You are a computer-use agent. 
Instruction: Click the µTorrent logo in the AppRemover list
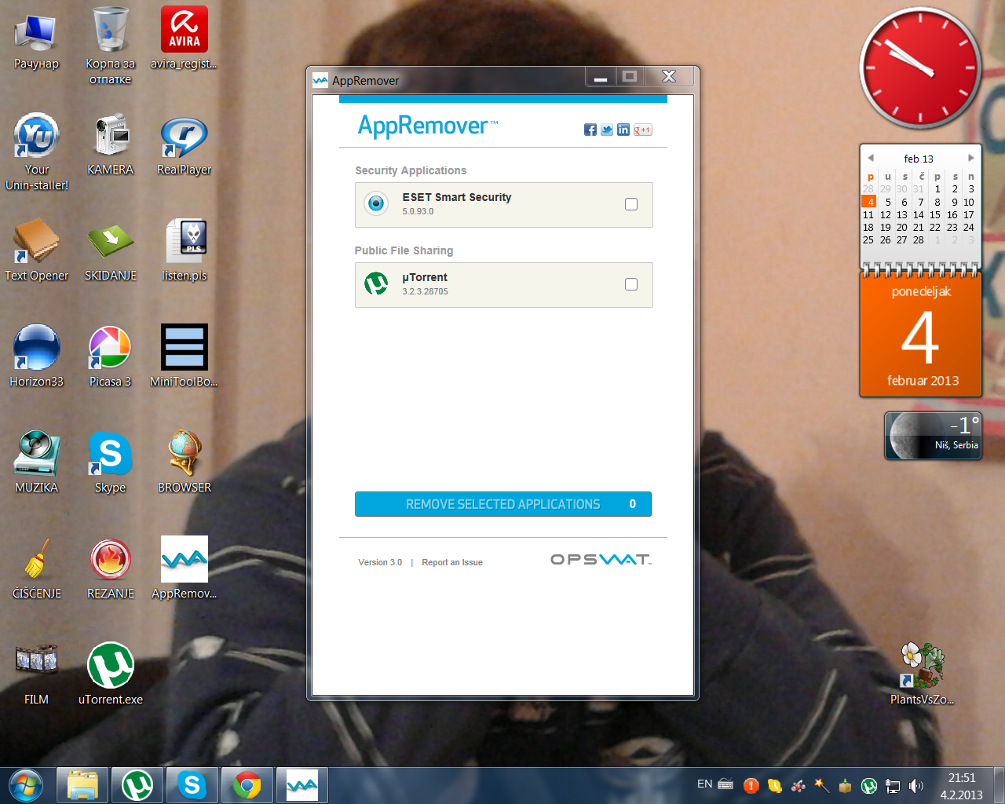coord(376,283)
